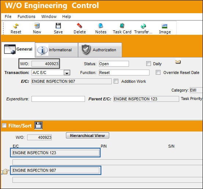Open the Functions menu
The image size is (203, 189).
point(26,16)
